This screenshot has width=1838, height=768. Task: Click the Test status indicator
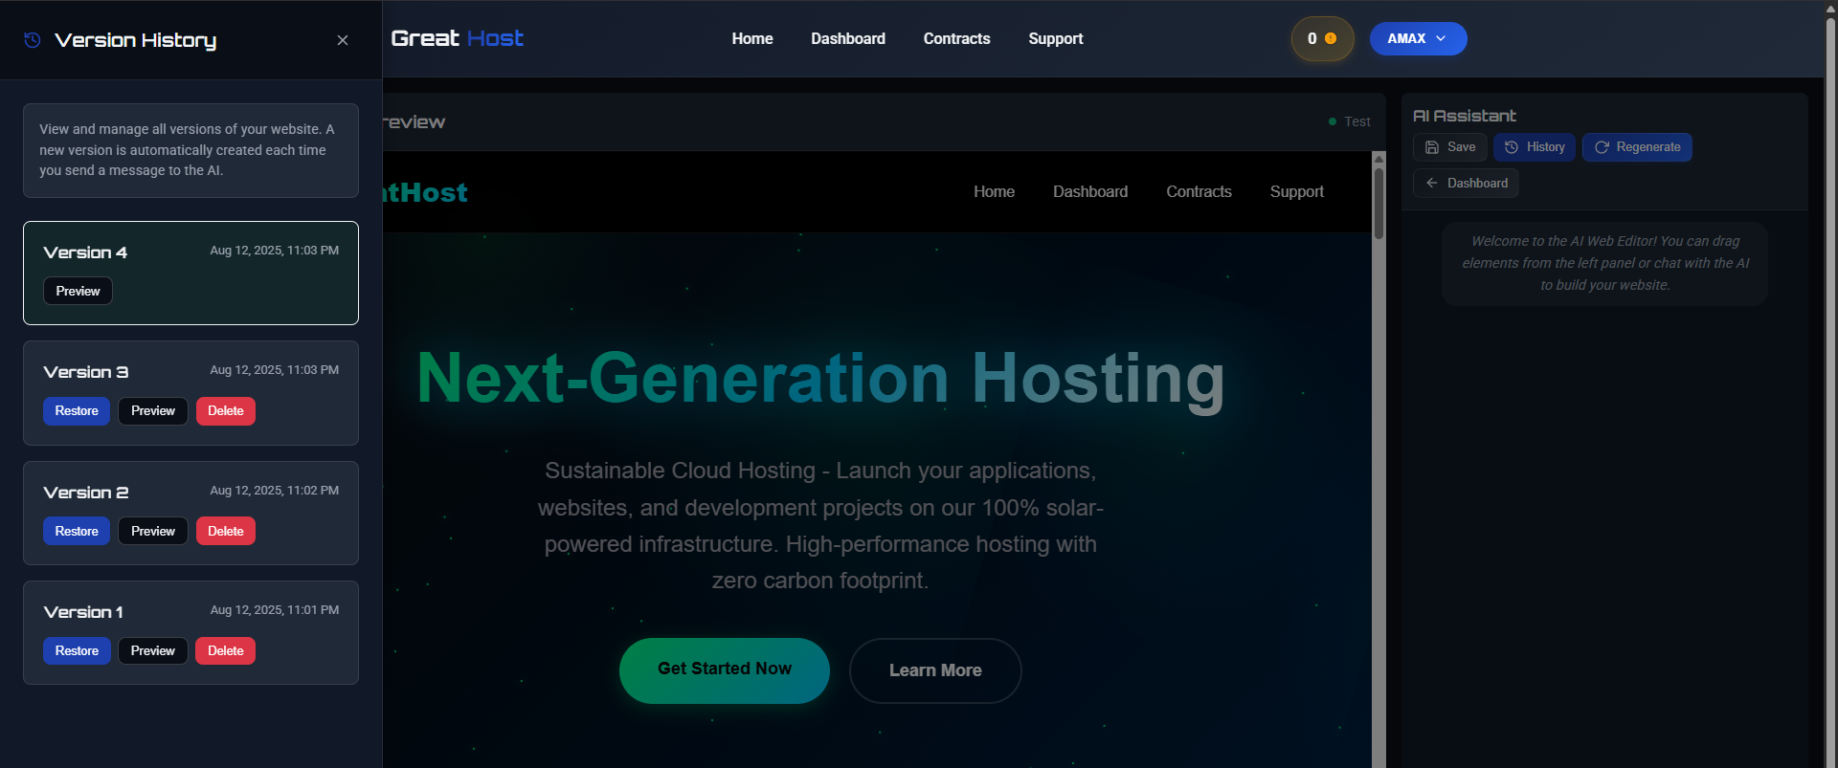pyautogui.click(x=1350, y=121)
